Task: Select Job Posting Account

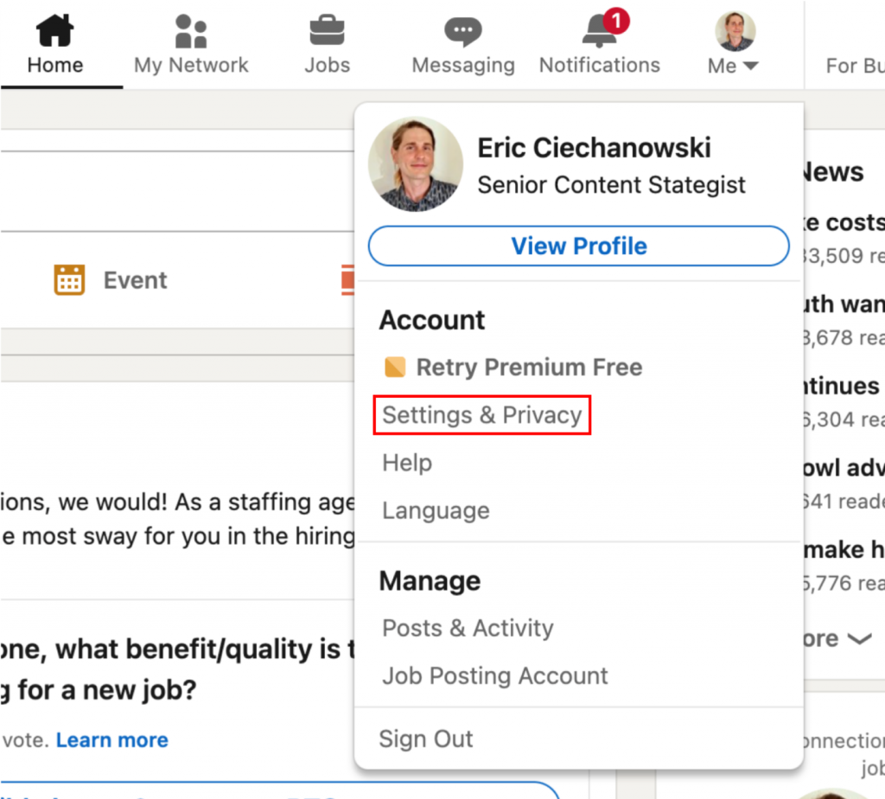Action: [x=494, y=676]
